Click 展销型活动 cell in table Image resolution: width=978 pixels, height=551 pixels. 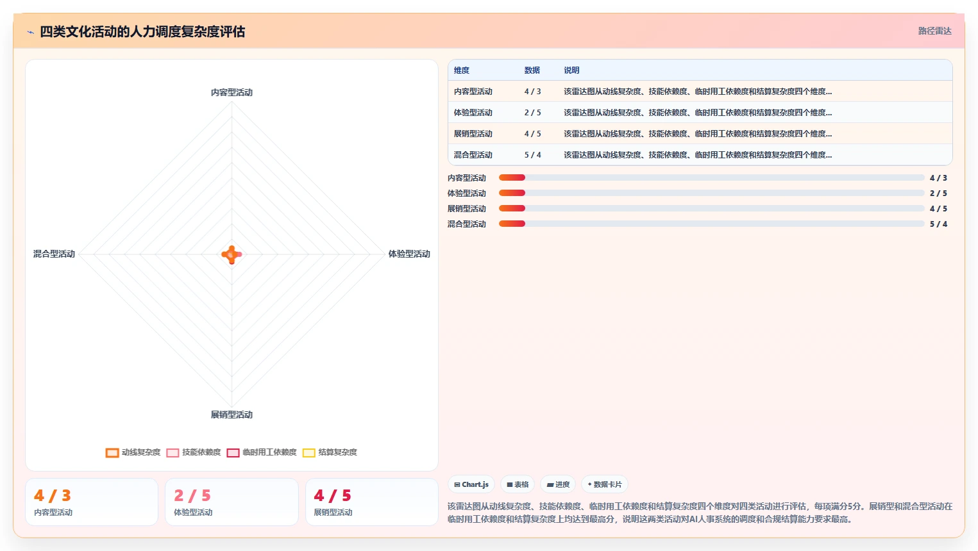pyautogui.click(x=473, y=134)
